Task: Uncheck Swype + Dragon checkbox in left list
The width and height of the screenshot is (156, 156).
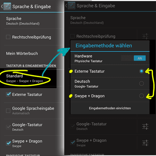Action: point(8,144)
